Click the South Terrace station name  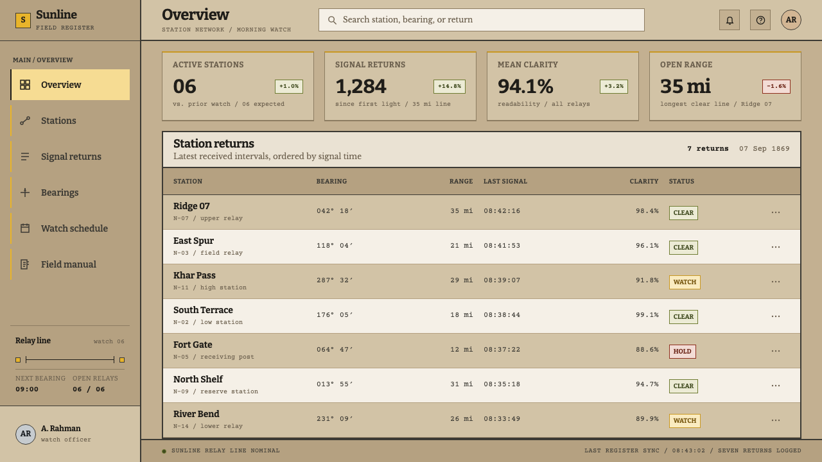tap(203, 311)
